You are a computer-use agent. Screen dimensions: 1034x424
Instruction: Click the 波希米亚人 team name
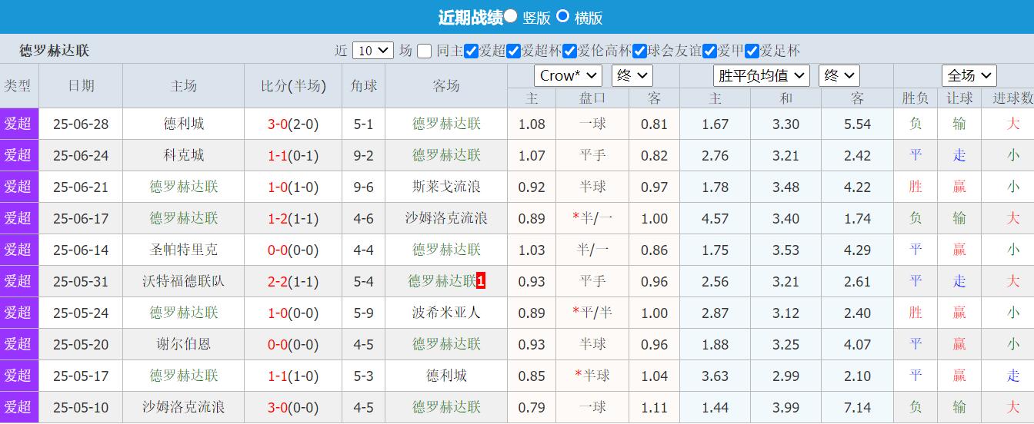tap(446, 313)
